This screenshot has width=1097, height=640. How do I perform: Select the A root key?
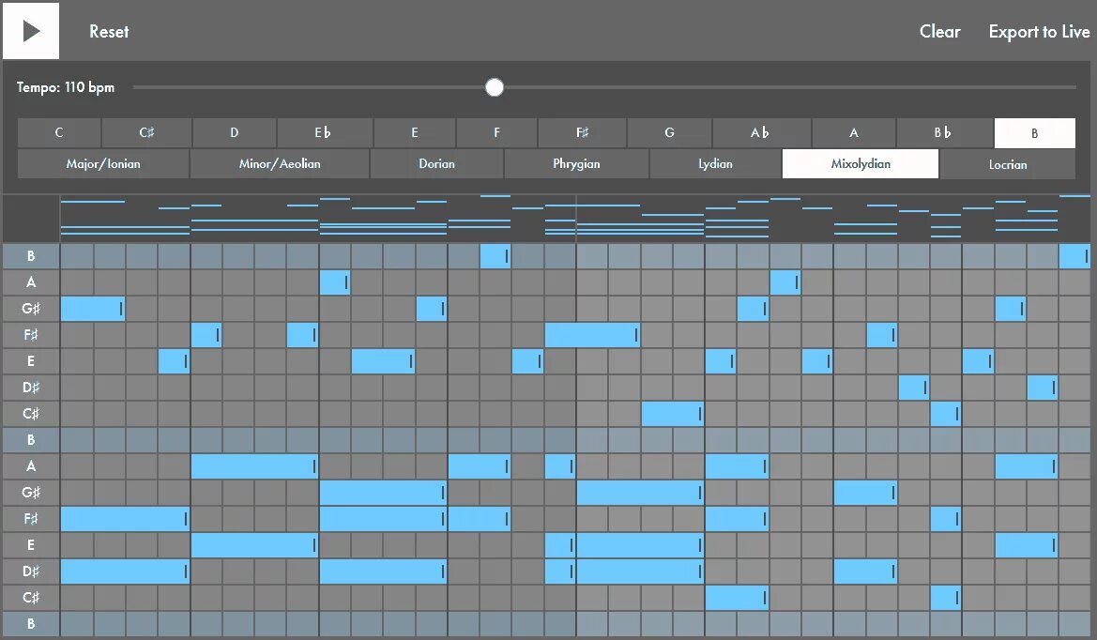pyautogui.click(x=854, y=133)
